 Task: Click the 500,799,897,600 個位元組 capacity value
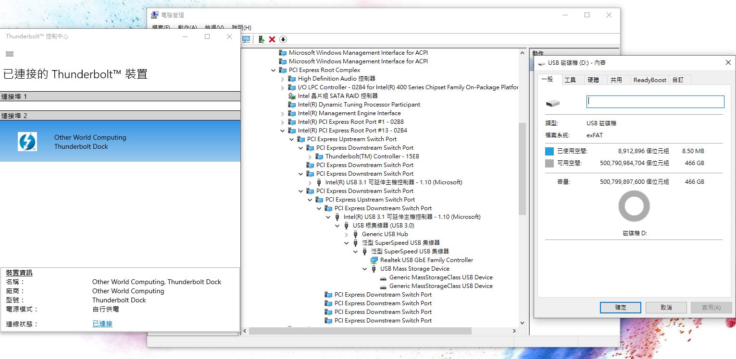(634, 182)
